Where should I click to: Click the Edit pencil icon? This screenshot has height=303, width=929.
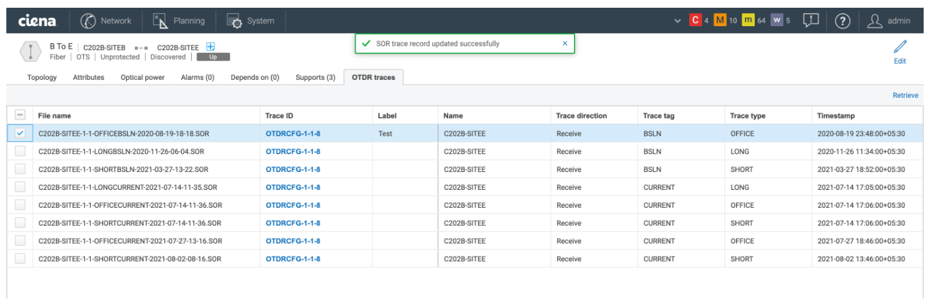click(900, 48)
